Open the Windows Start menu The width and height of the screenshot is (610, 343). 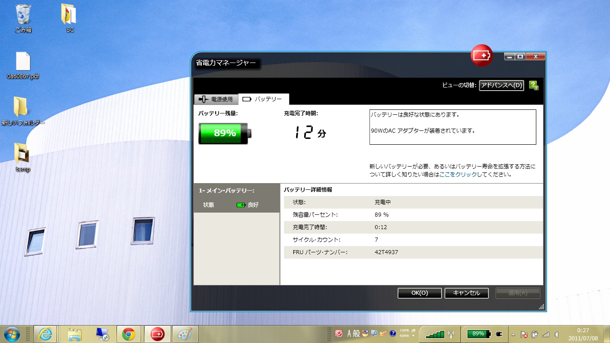pos(12,334)
